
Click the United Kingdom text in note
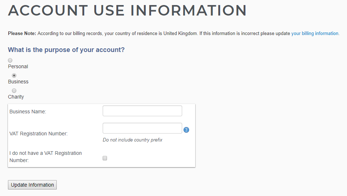click(180, 33)
